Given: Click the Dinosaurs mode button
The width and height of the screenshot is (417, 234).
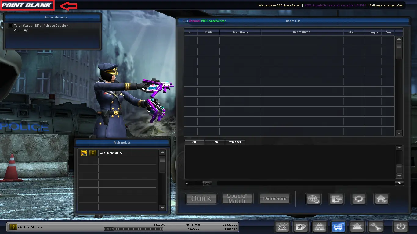Looking at the screenshot, I should 275,199.
